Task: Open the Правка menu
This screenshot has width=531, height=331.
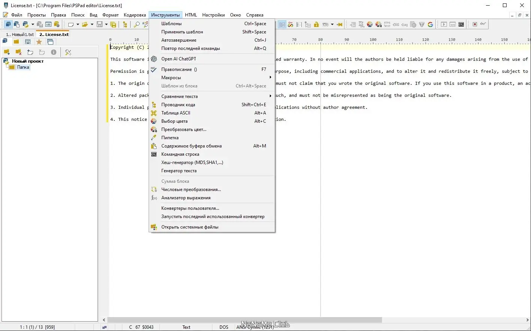Action: click(x=59, y=15)
